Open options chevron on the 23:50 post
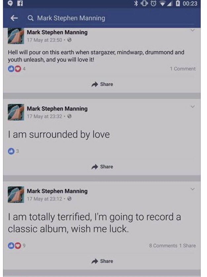The height and width of the screenshot is (277, 207). 193,31
